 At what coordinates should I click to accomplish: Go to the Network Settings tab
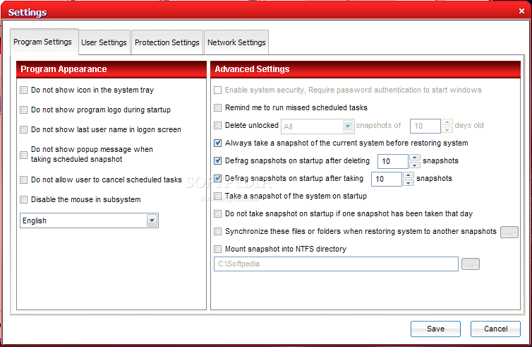click(236, 42)
